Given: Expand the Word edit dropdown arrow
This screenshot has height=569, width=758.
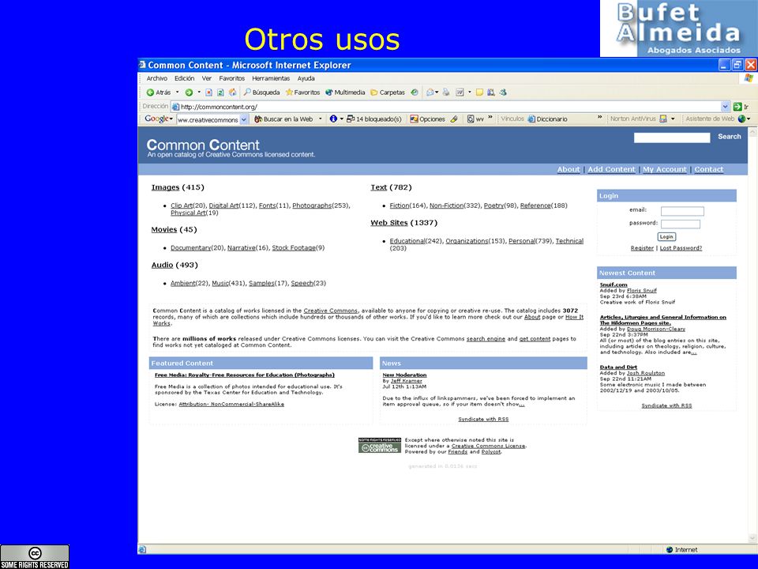Looking at the screenshot, I should [x=469, y=92].
